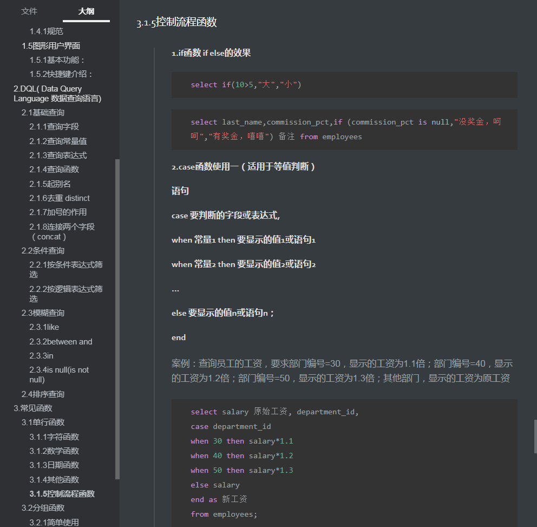This screenshot has height=527, width=537.
Task: Click the line case 要判断的字段或表达式
Action: 226,215
